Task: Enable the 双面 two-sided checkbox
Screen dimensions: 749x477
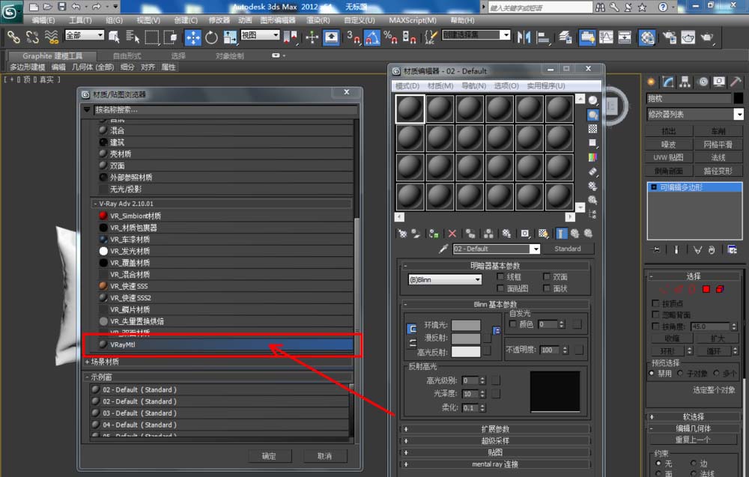Action: [x=547, y=276]
